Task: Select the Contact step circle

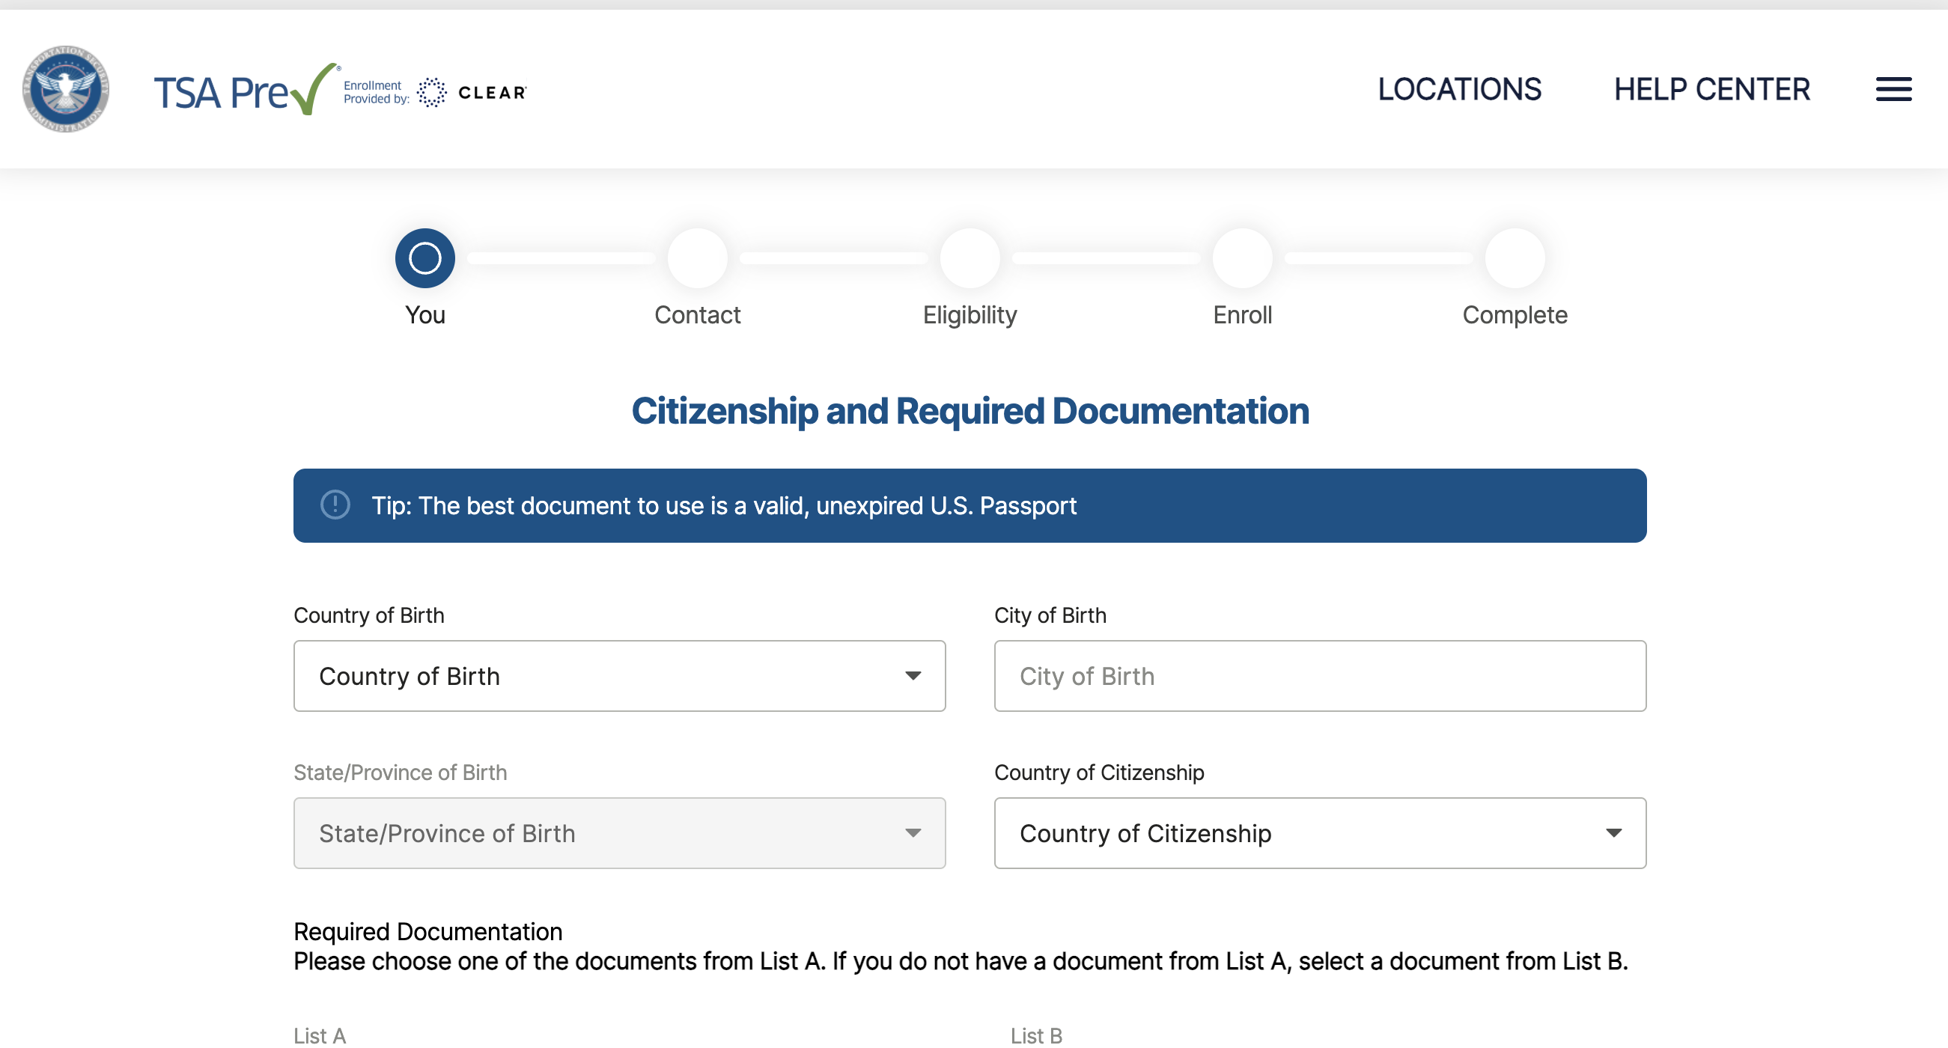Action: point(697,258)
